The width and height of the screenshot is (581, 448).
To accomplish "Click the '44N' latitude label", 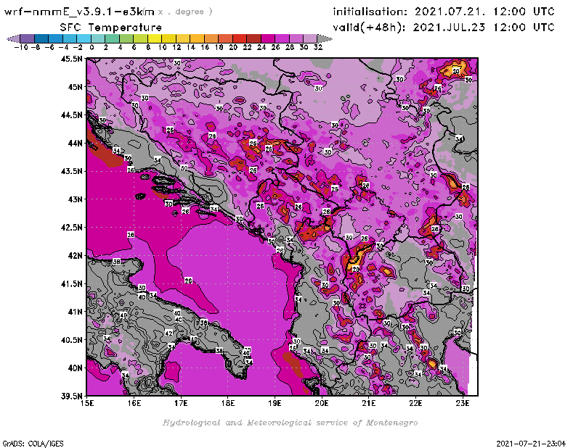I will [75, 143].
